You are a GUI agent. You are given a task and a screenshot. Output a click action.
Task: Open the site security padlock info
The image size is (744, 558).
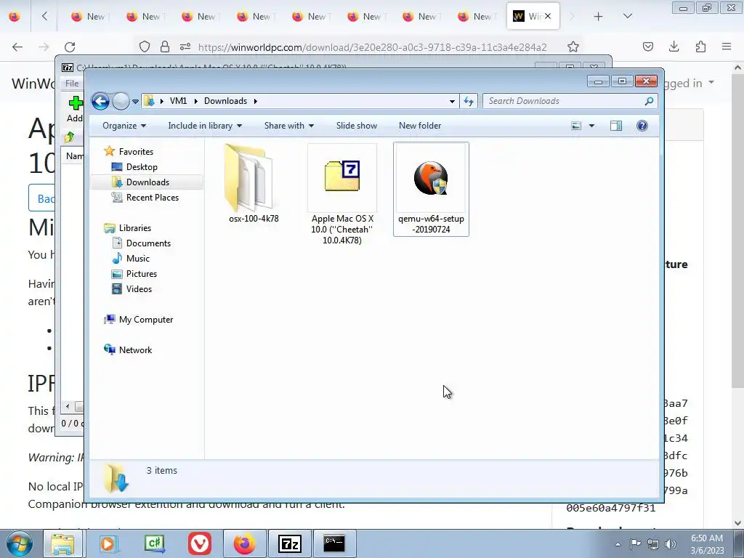165,46
